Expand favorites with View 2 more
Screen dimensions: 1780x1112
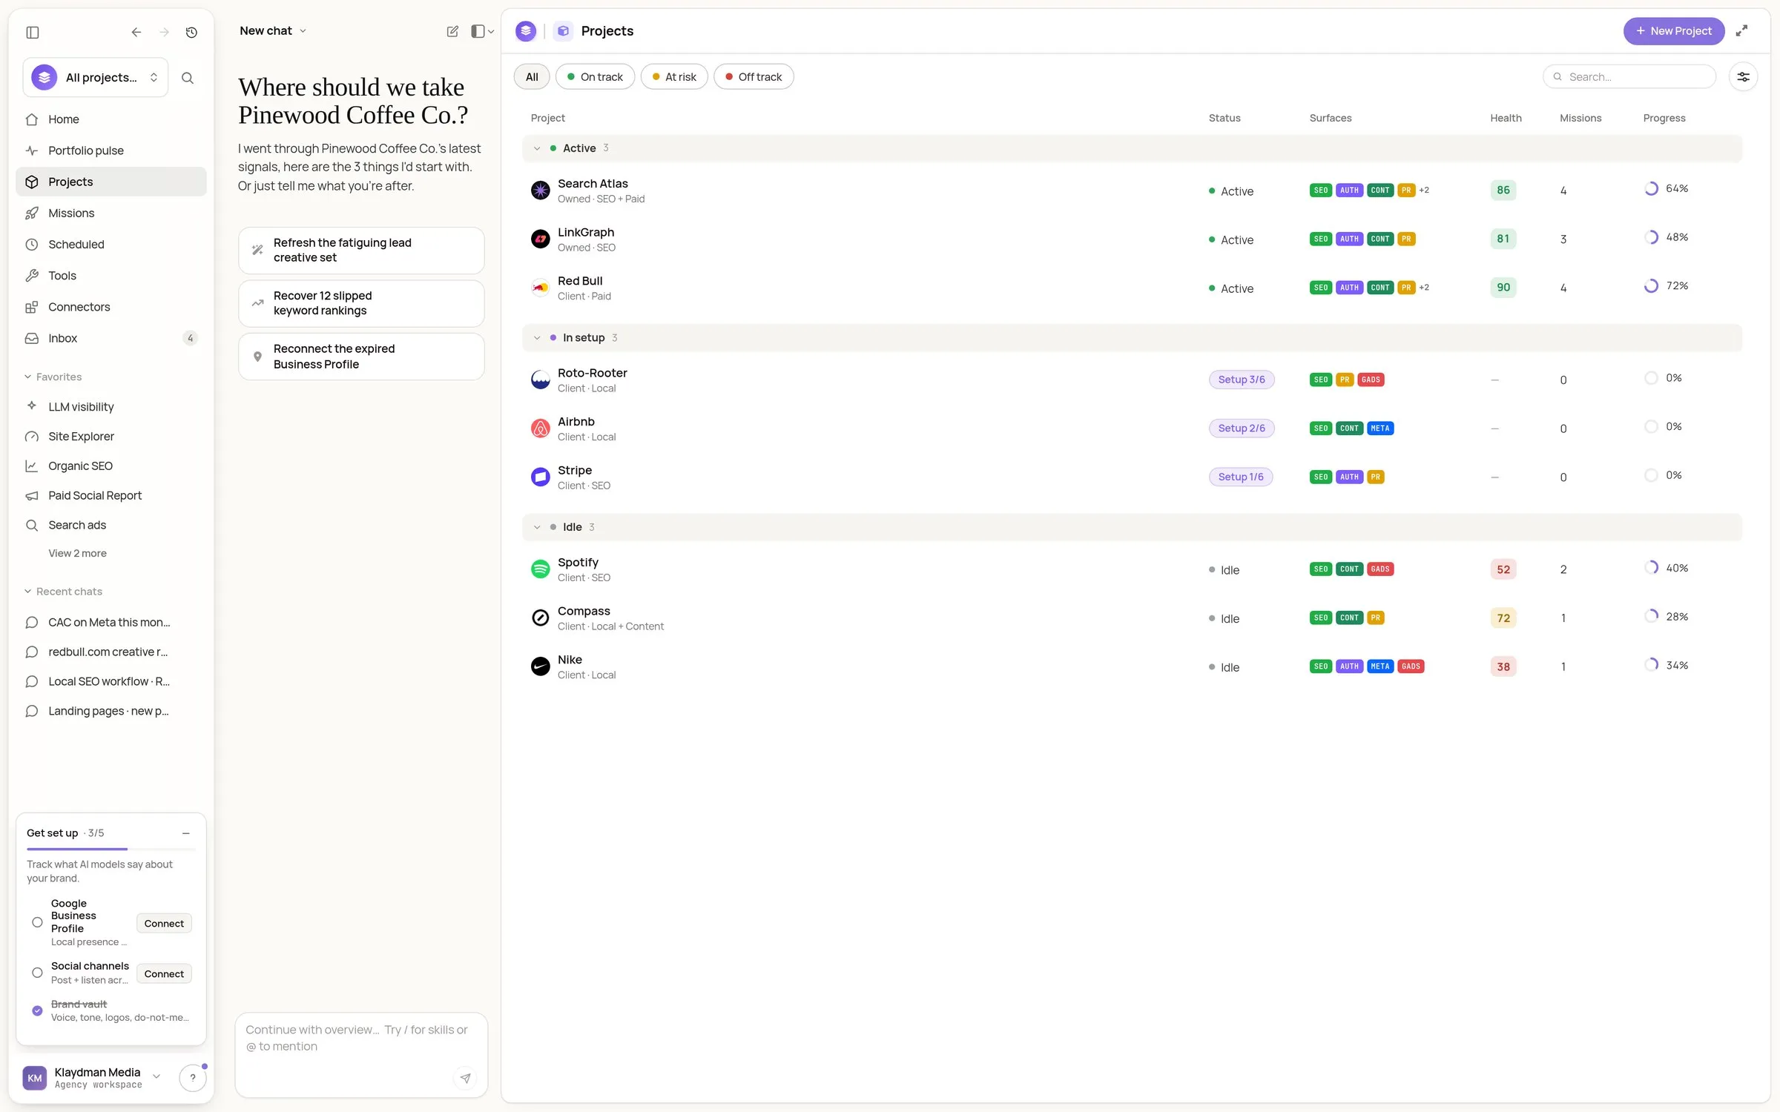[77, 553]
